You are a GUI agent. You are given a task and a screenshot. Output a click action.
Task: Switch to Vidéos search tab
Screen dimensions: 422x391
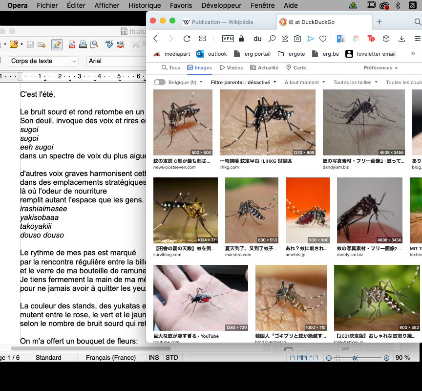tap(231, 67)
